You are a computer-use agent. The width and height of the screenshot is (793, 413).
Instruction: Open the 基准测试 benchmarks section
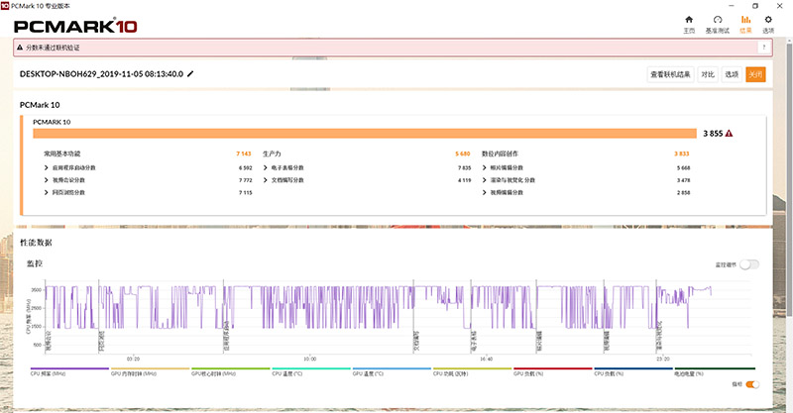[x=717, y=24]
